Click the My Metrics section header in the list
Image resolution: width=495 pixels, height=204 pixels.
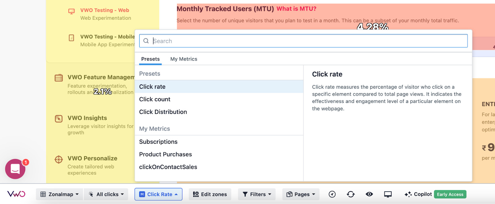[155, 129]
